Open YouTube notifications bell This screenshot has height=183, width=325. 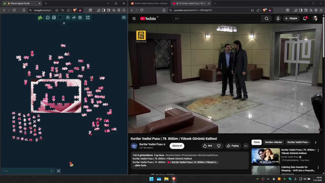tap(305, 18)
